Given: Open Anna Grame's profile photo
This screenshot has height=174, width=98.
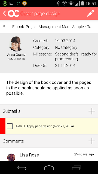Looking at the screenshot, I should [16, 44].
